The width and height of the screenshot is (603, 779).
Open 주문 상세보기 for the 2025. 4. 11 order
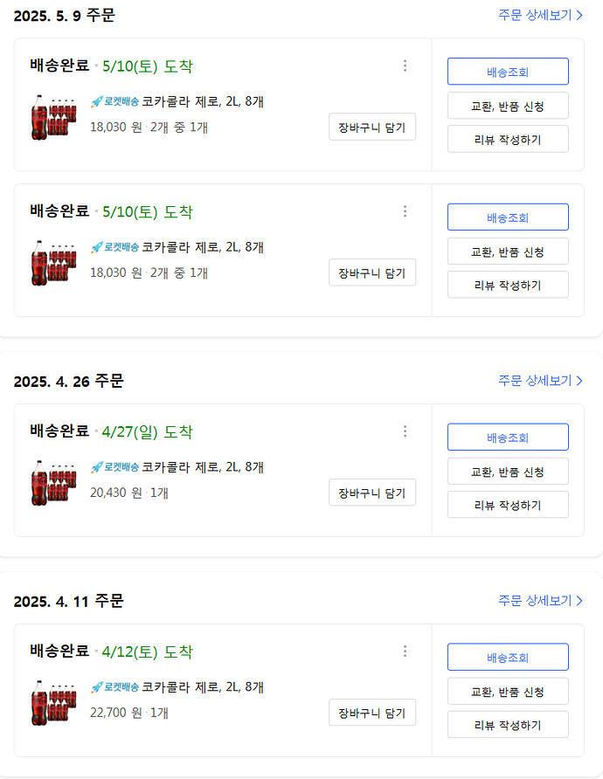(x=540, y=601)
